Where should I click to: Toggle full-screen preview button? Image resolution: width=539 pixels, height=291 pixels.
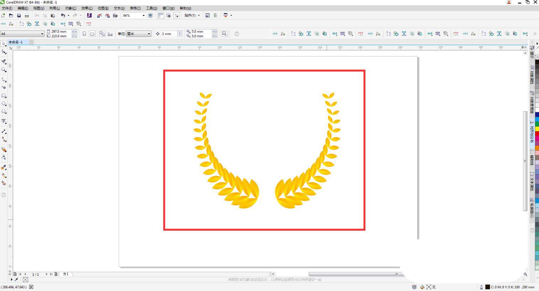(x=150, y=15)
